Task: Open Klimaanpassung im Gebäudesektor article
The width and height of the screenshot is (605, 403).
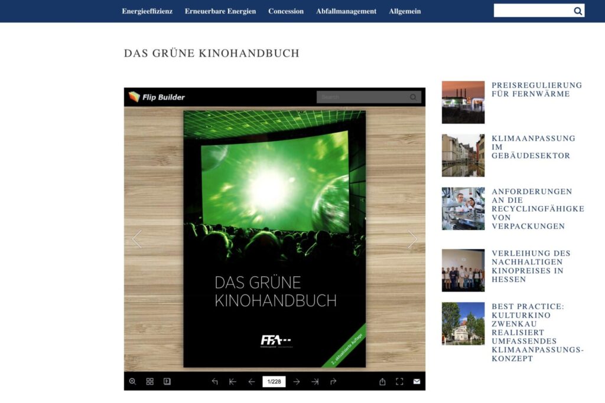Action: (x=533, y=147)
